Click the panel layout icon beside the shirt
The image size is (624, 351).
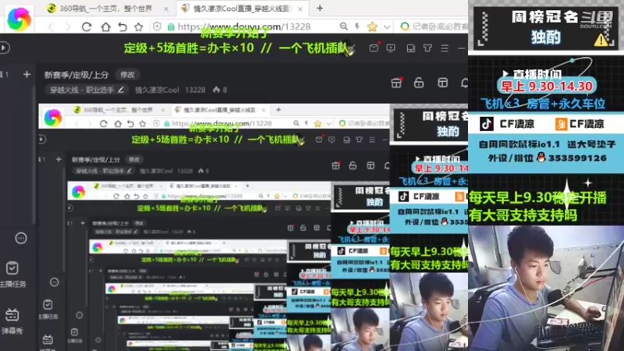(x=411, y=48)
